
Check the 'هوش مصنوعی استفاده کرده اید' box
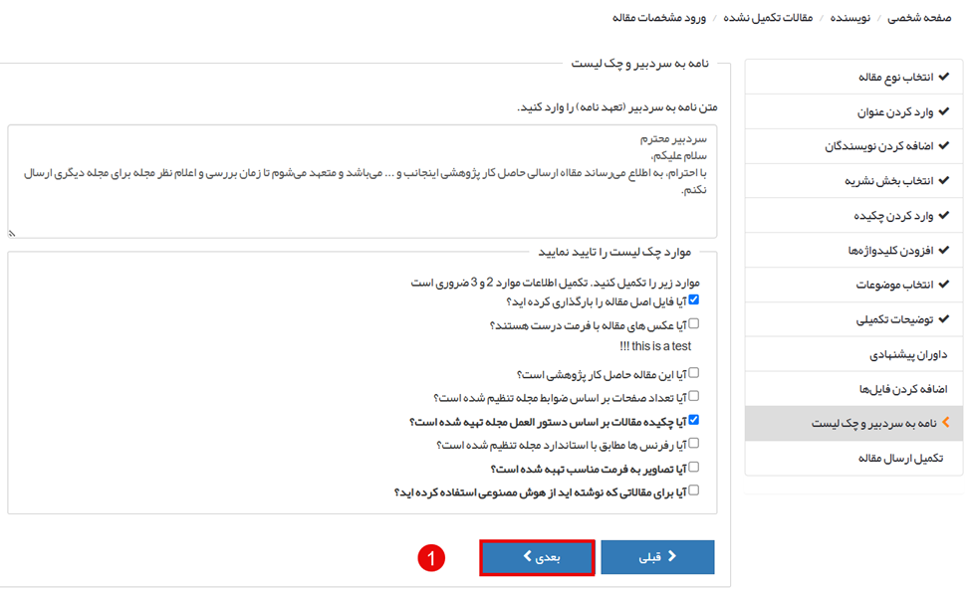click(x=694, y=490)
